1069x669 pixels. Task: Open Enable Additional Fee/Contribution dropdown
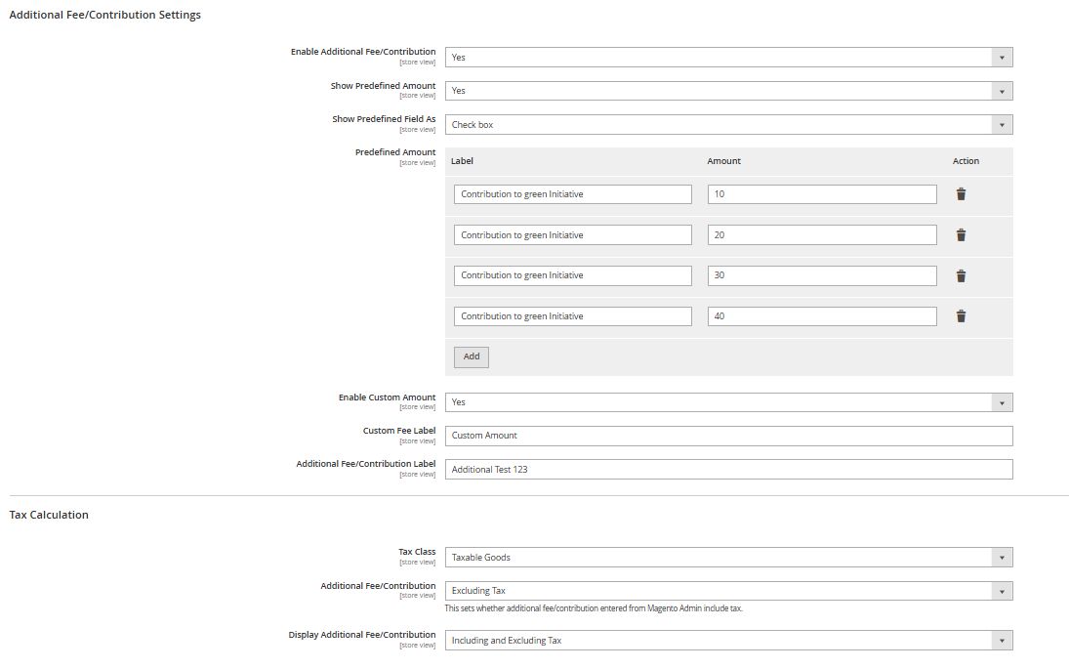[x=728, y=58]
